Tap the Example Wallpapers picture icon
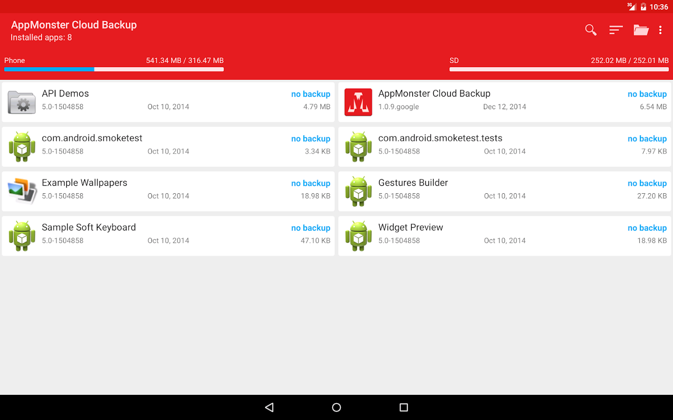 [x=22, y=191]
